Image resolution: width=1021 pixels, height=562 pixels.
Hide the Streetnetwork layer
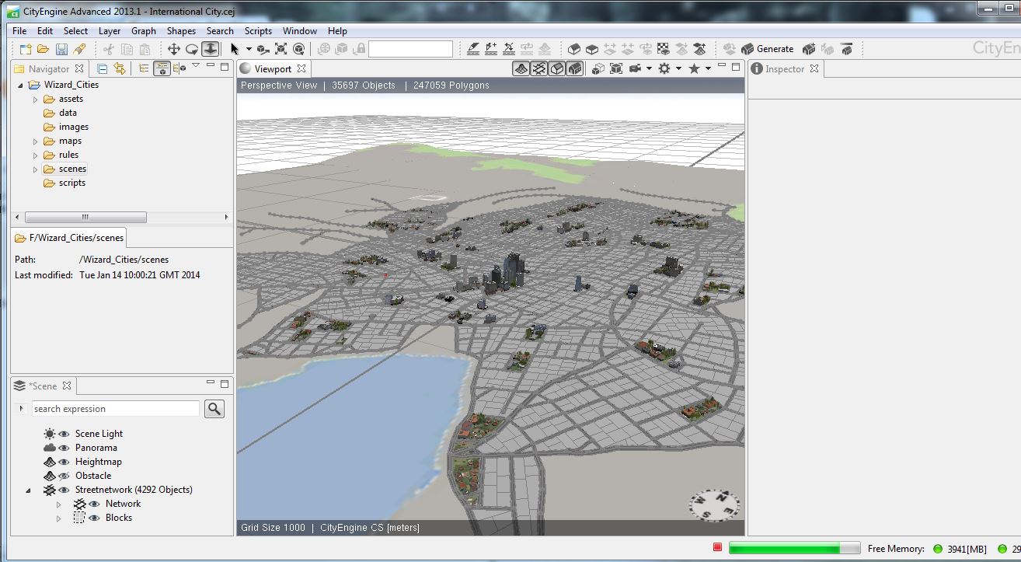click(x=64, y=490)
